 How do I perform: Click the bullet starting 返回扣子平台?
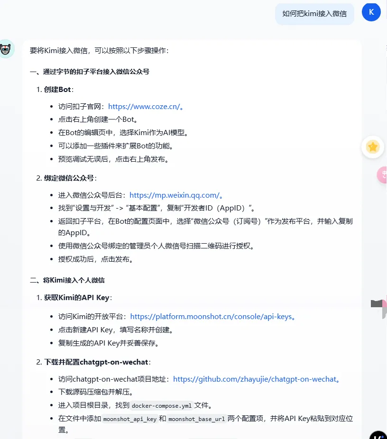(x=205, y=227)
